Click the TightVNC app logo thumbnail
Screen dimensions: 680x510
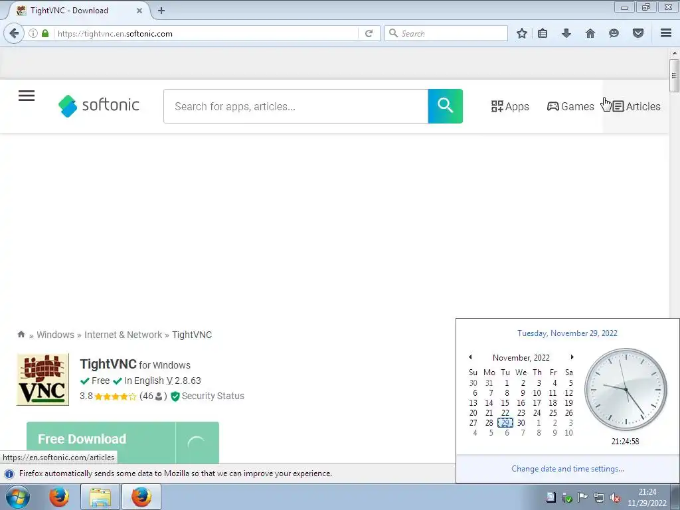(x=42, y=379)
